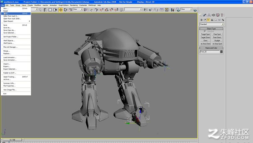Open Named Selection Sets dropdown
This screenshot has height=143, width=253.
[133, 9]
